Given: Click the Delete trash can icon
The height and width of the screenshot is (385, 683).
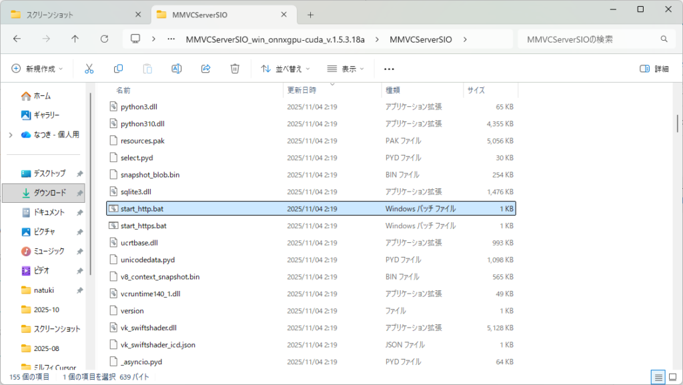Looking at the screenshot, I should tap(235, 69).
